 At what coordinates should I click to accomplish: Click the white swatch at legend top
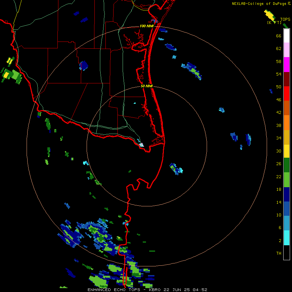tap(286, 36)
